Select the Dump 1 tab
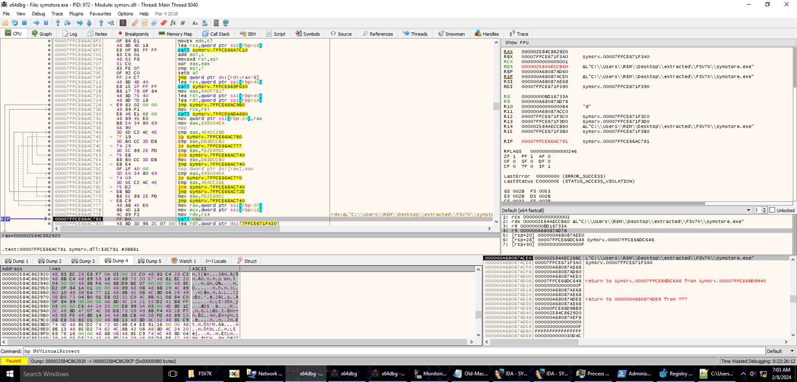The image size is (797, 382). (x=17, y=261)
